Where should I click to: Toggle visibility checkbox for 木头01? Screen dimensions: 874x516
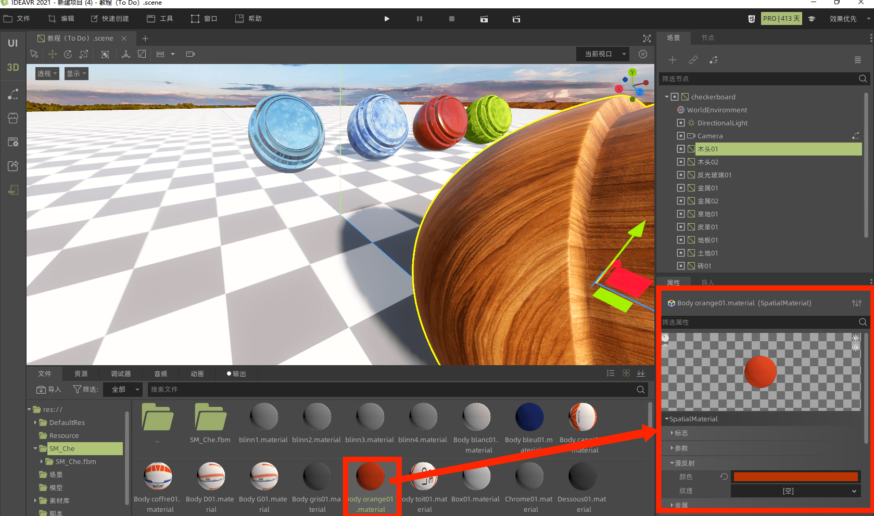pos(681,149)
